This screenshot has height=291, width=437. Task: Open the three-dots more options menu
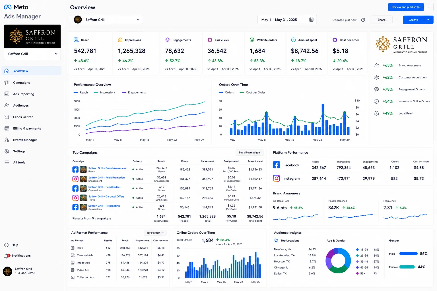tap(430, 7)
